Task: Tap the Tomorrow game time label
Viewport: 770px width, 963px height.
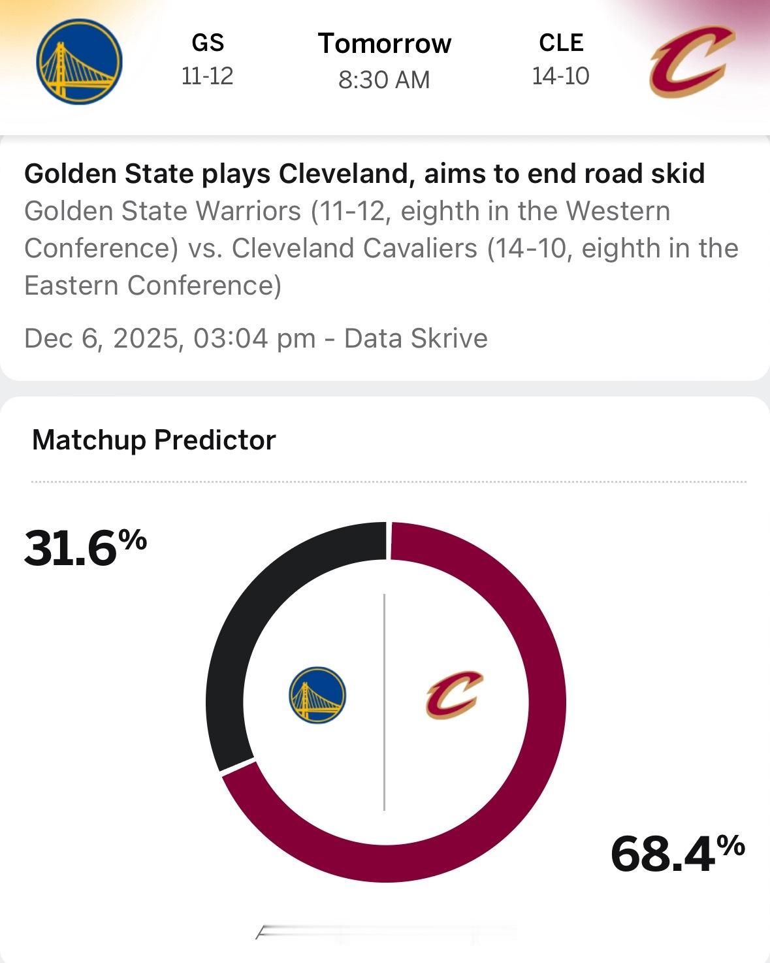Action: 385,44
